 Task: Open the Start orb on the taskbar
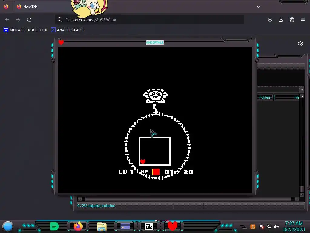pos(8,227)
